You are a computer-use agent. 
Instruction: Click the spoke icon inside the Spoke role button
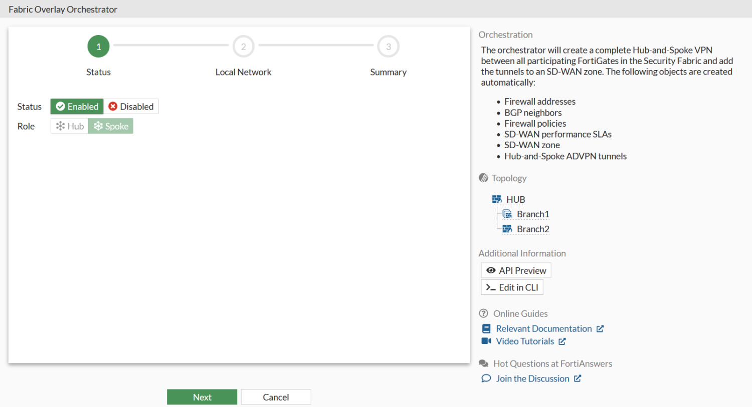[99, 126]
